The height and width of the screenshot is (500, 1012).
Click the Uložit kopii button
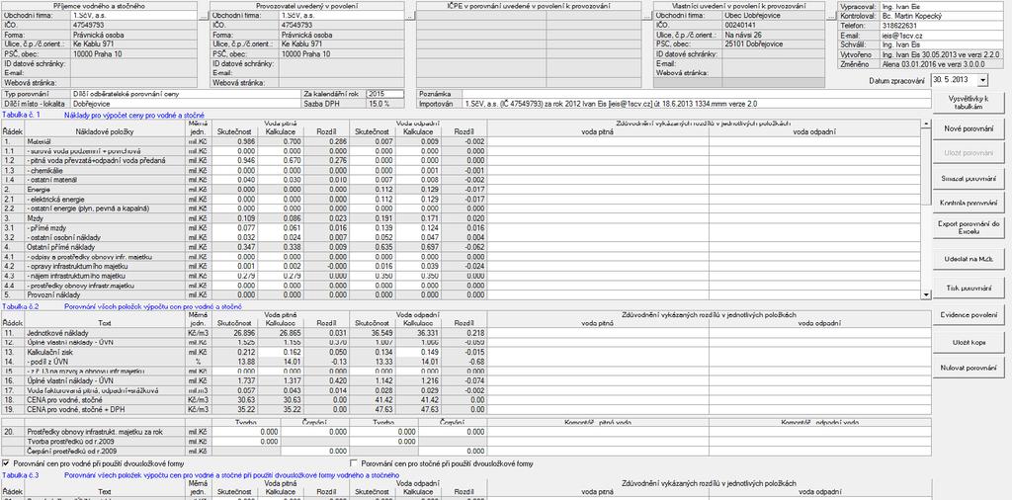[969, 343]
